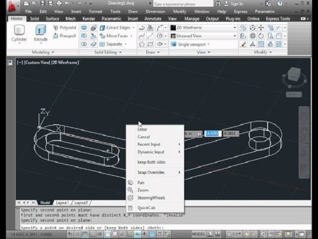Open the 2D Wireframe visual style dropdown
This screenshot has width=318, height=239.
coord(203,28)
